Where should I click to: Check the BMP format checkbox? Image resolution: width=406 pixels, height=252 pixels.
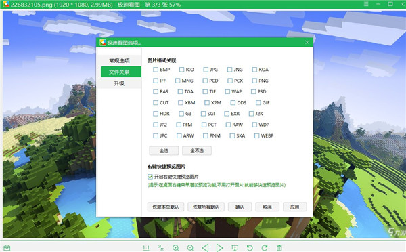pos(156,70)
